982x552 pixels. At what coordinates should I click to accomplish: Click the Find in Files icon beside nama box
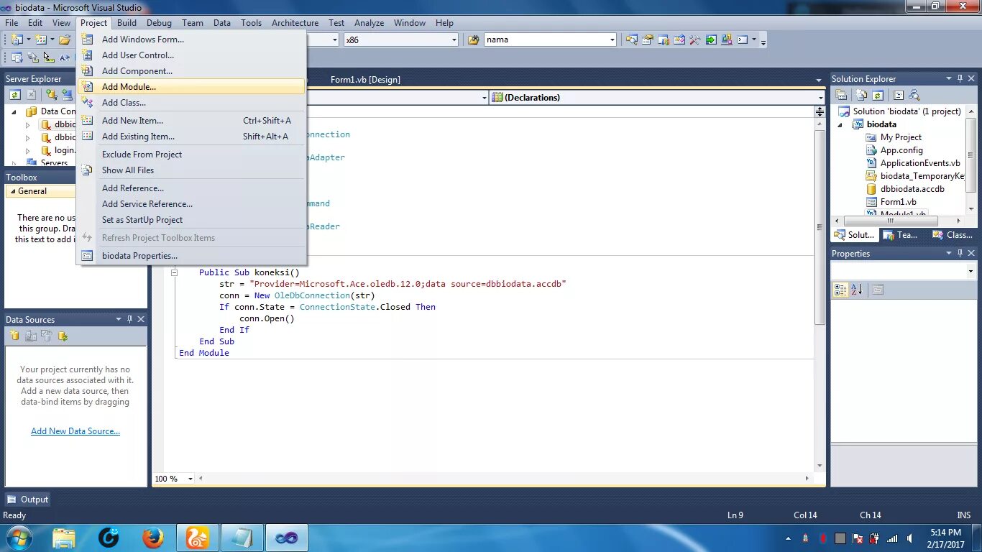473,40
